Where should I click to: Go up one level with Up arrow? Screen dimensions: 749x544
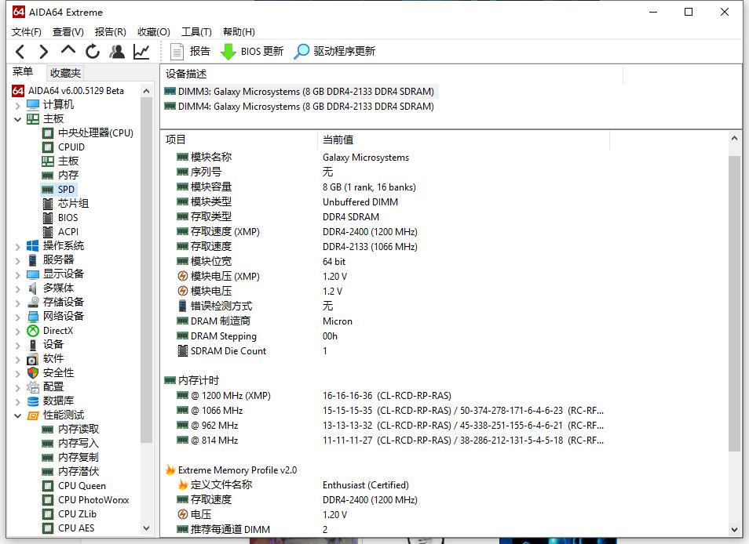pos(68,51)
